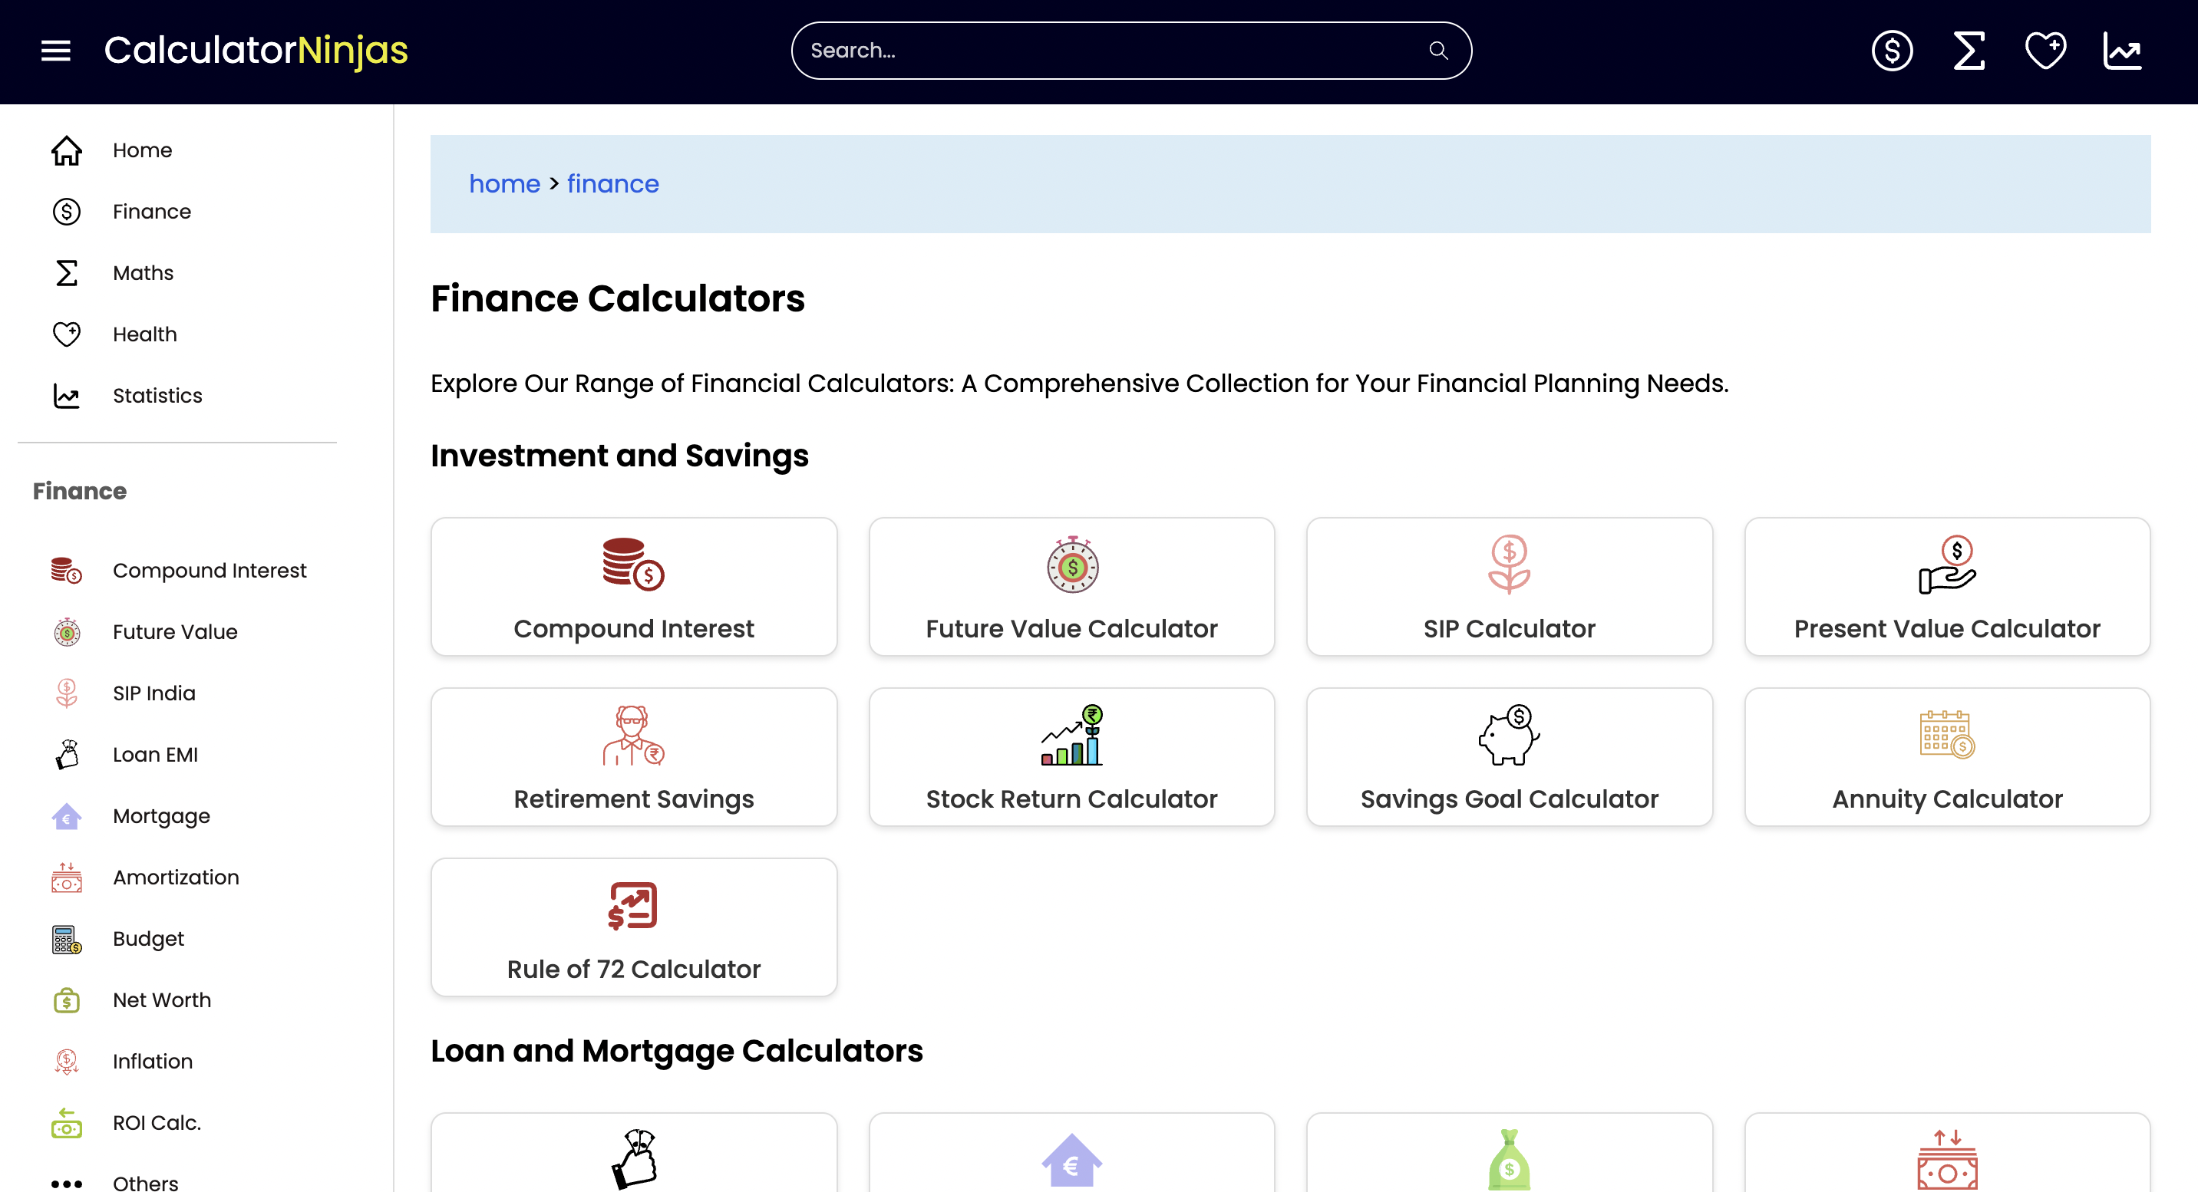Open Compound Interest in the sidebar list
2198x1192 pixels.
coord(209,571)
